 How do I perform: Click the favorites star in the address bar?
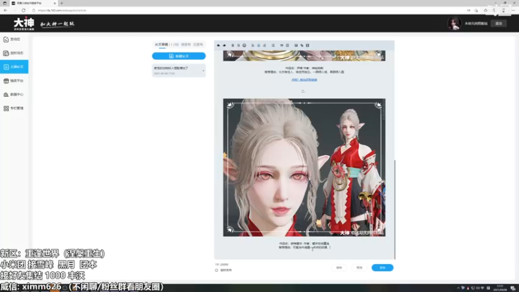pos(476,10)
